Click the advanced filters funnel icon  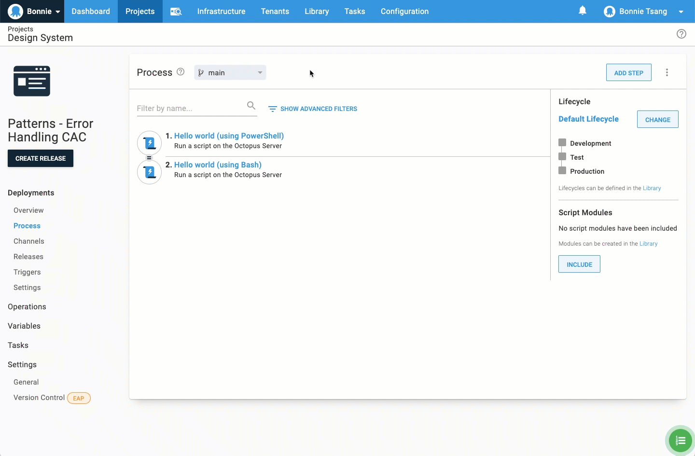point(272,109)
